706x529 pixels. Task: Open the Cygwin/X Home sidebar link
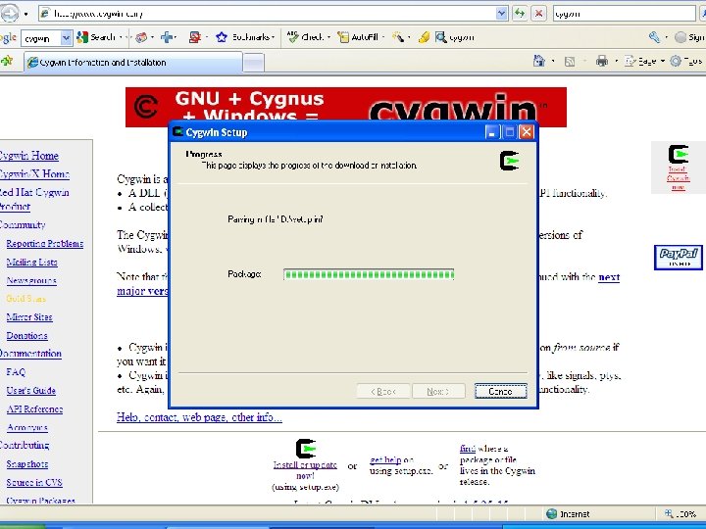(x=34, y=174)
